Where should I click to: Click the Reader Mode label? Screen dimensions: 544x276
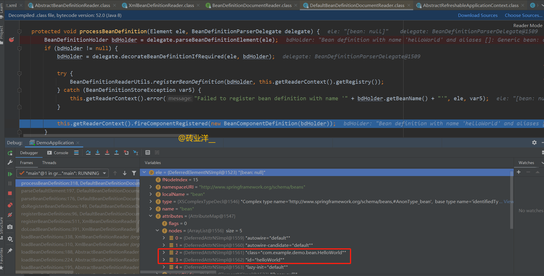[x=528, y=25]
